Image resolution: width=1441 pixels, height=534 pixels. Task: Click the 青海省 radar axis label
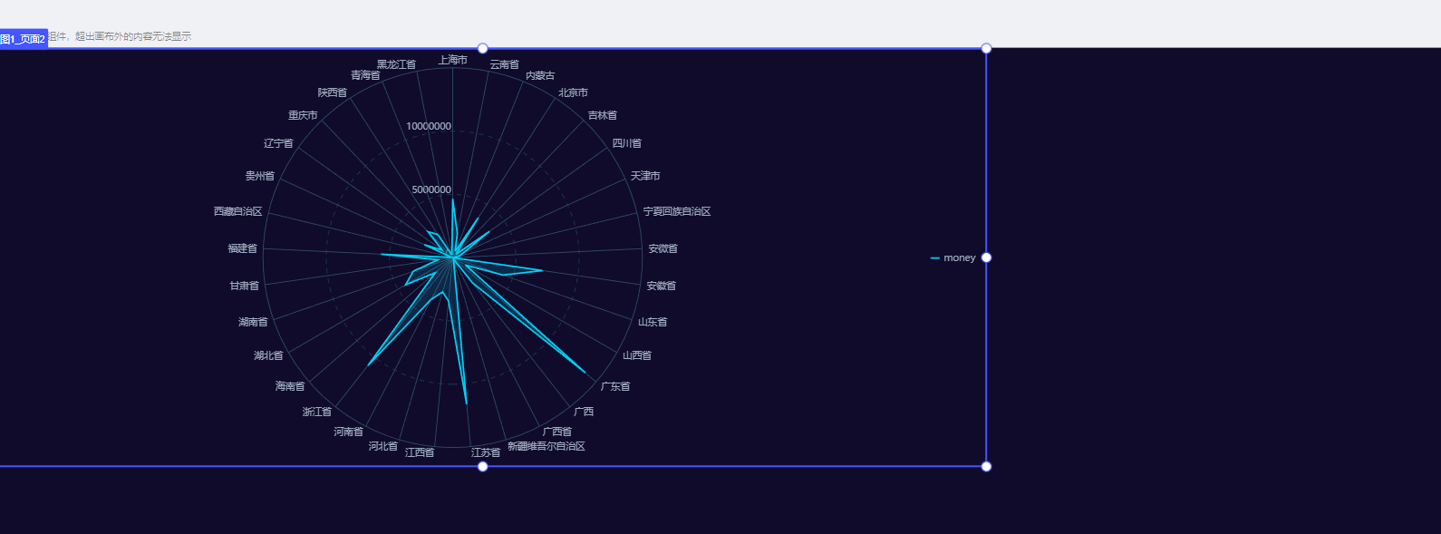click(x=366, y=75)
